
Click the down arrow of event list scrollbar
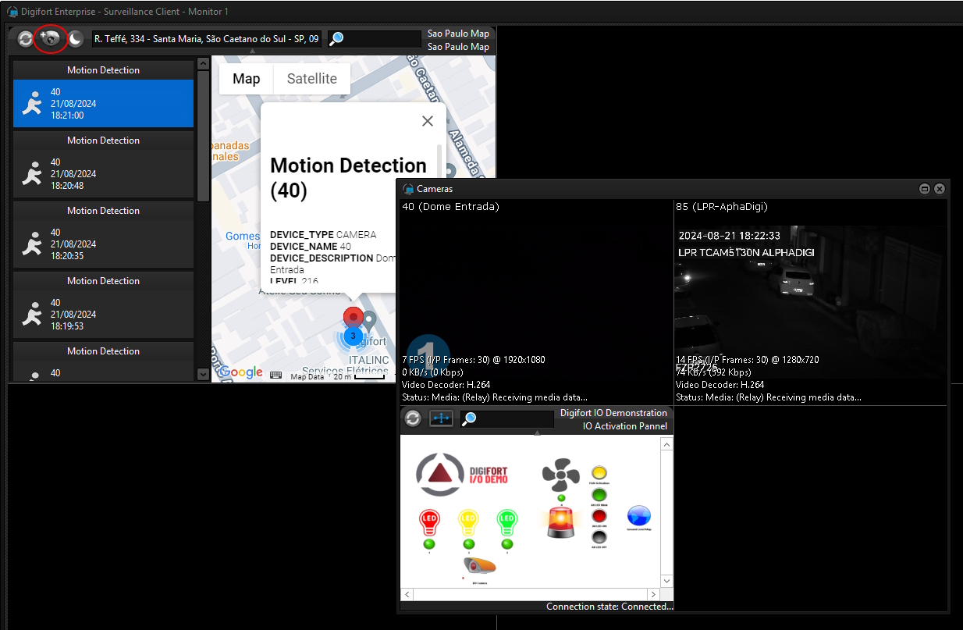pyautogui.click(x=203, y=375)
